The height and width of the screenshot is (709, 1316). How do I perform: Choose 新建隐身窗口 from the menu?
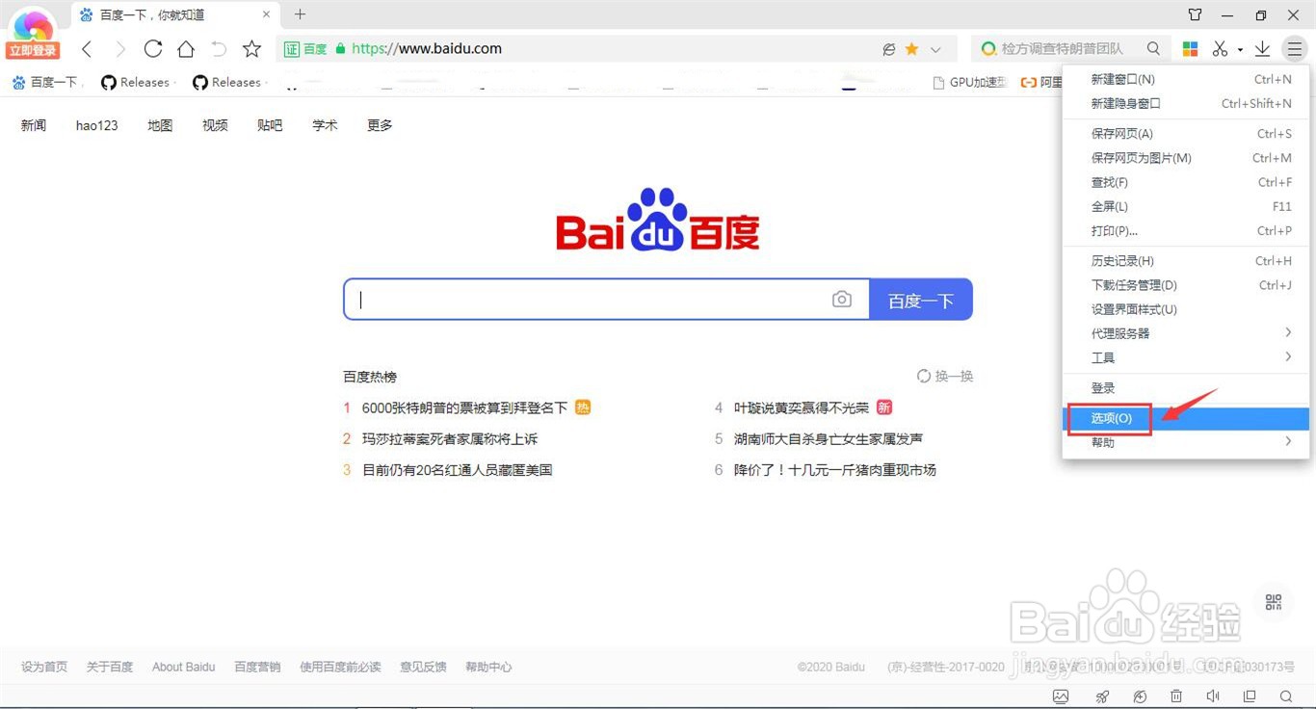pyautogui.click(x=1186, y=103)
